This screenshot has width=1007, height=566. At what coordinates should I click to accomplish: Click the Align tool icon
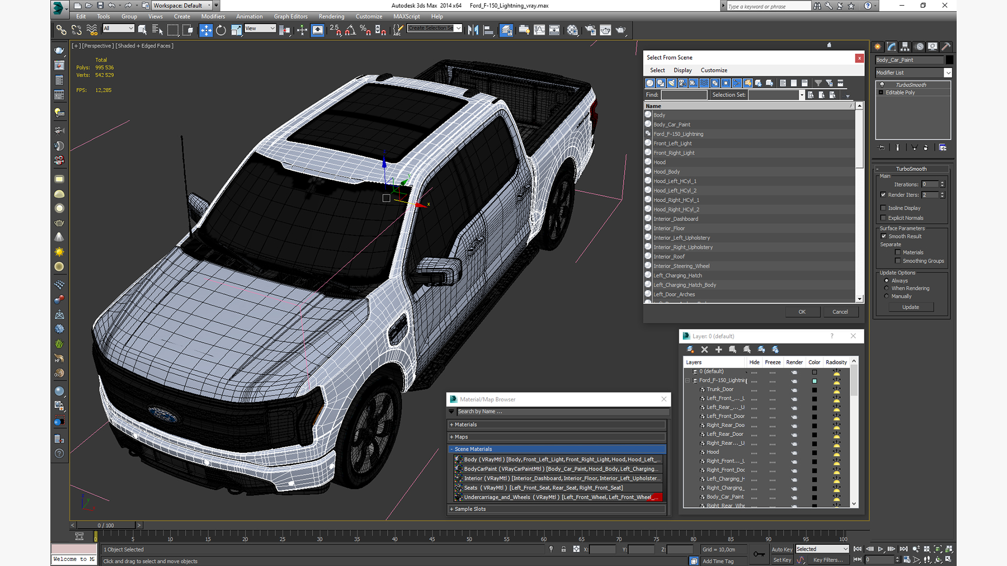488,30
